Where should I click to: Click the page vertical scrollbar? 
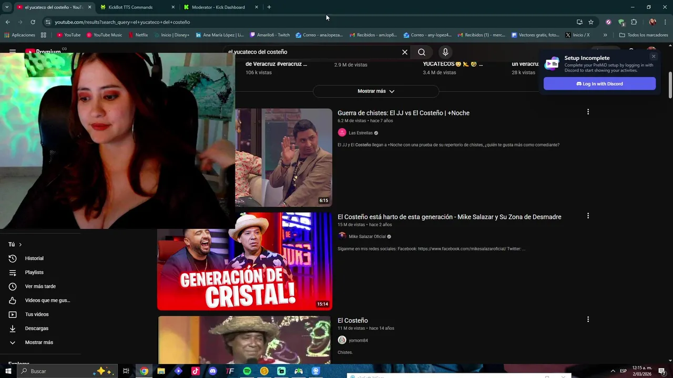pos(670,84)
